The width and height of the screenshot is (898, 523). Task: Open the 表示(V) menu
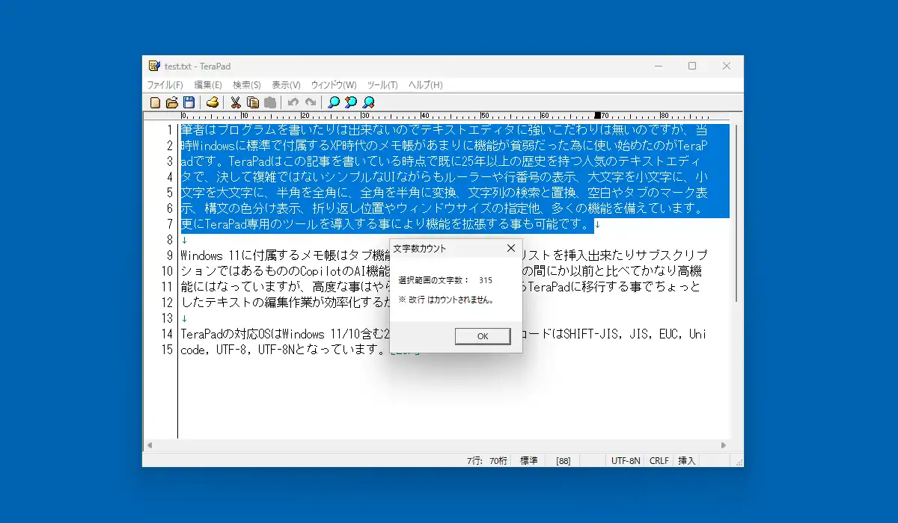pyautogui.click(x=286, y=84)
